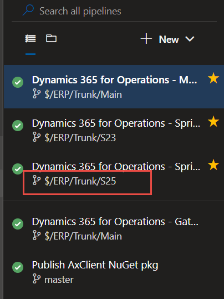This screenshot has height=299, width=224.
Task: Open the Spri... pipeline on $/ERP/Trunk/S25
Action: pyautogui.click(x=116, y=167)
